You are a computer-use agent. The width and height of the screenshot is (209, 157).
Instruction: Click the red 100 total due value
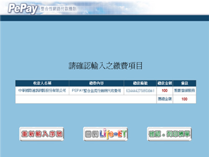pos(184,99)
